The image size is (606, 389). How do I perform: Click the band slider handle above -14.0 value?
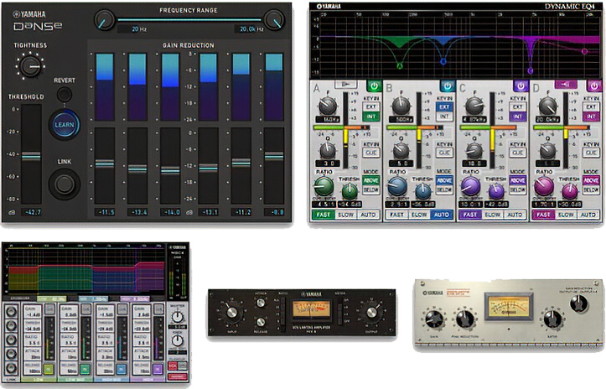pyautogui.click(x=170, y=170)
